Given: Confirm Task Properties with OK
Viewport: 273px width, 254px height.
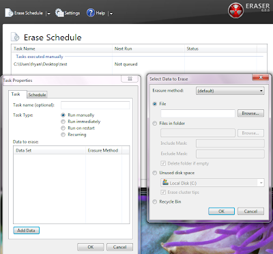Looking at the screenshot, I should click(x=91, y=247).
